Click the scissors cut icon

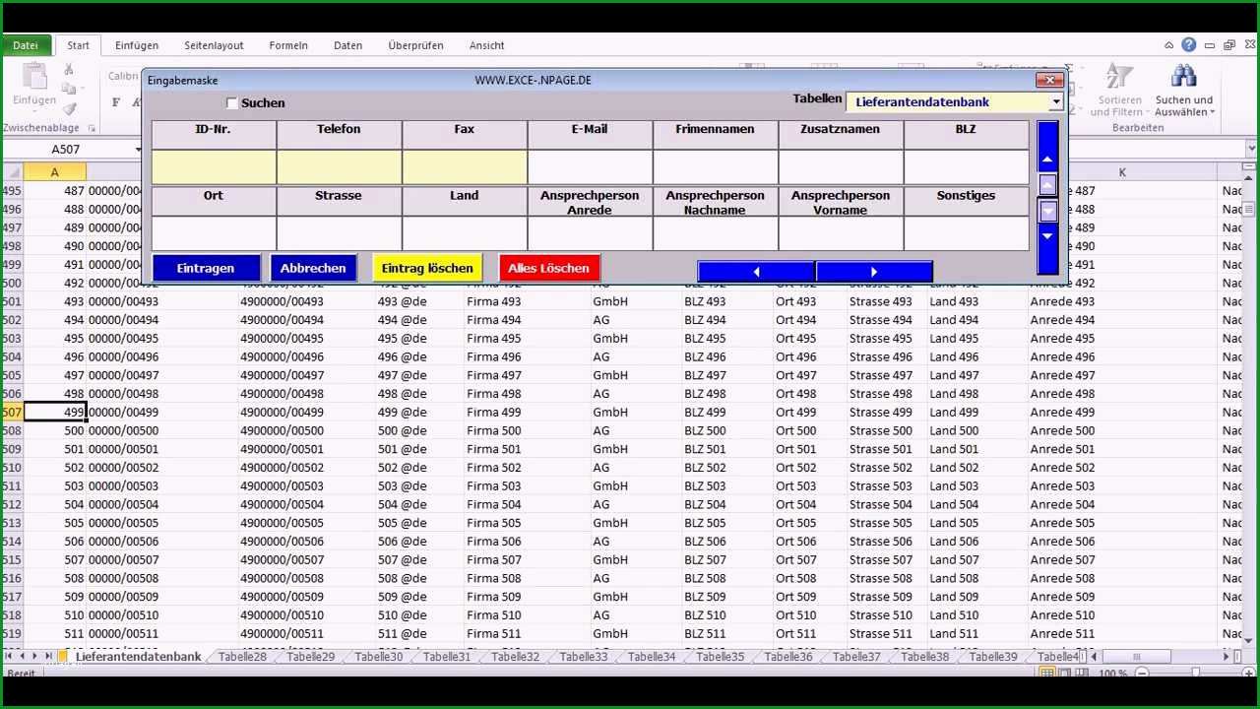tap(69, 69)
